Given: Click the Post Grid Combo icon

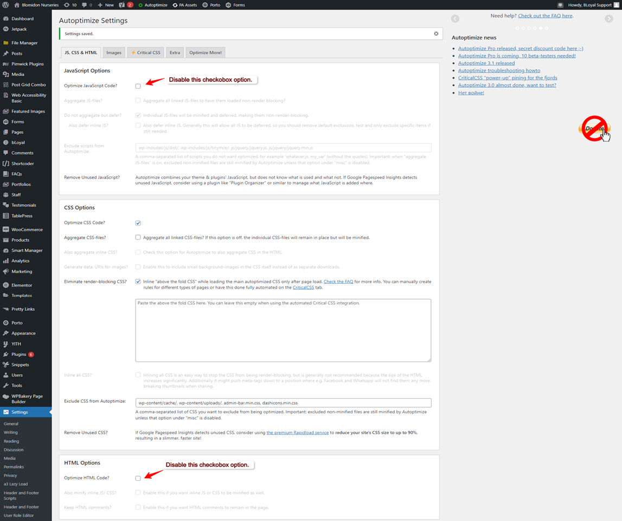Looking at the screenshot, I should tap(5, 85).
